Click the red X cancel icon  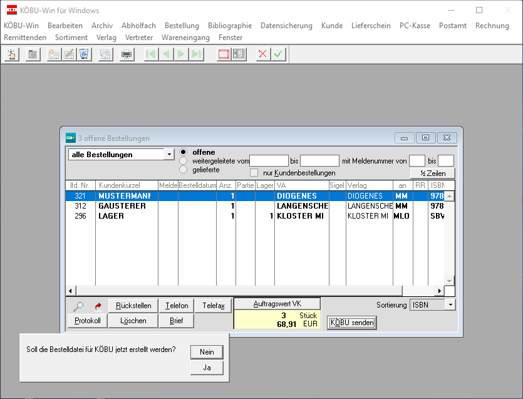pyautogui.click(x=263, y=54)
